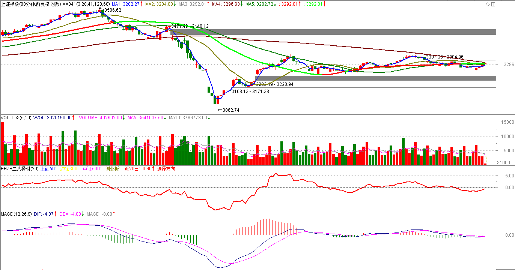Click the 3203.49 - 3228.94 gap label
Viewport: 515px width, 270px height.
274,84
